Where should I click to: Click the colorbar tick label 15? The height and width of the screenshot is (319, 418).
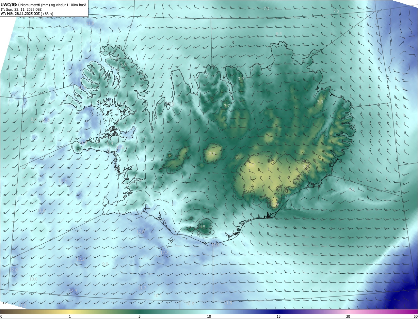279,316
